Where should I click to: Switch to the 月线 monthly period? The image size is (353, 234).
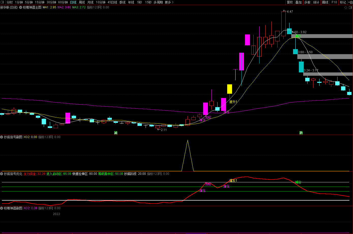90,2
